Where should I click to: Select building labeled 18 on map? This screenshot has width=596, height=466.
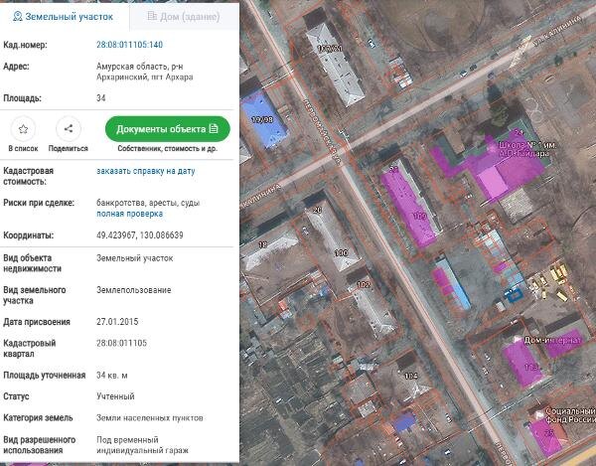coord(270,249)
